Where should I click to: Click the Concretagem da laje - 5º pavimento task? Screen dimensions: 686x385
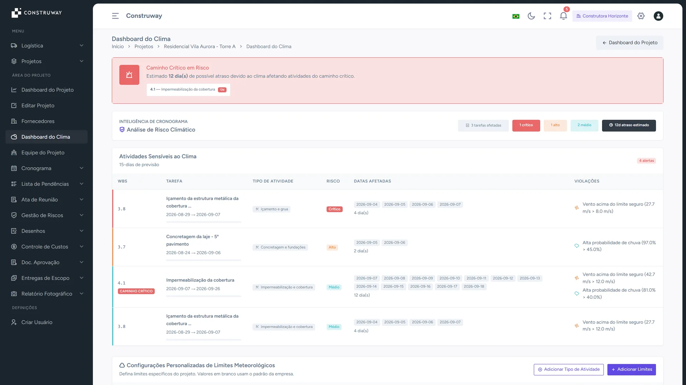pos(192,241)
